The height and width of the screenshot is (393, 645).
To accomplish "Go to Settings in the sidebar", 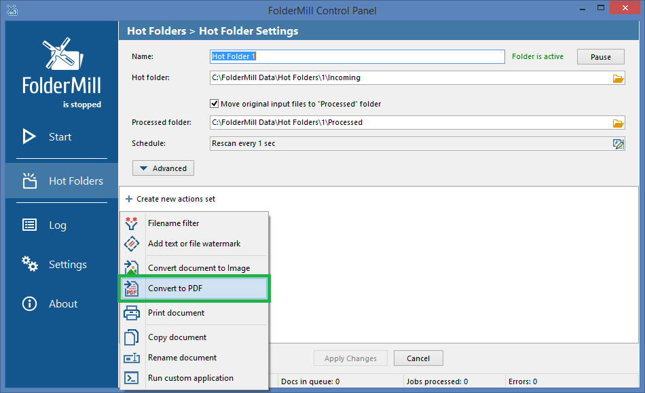I will 67,265.
